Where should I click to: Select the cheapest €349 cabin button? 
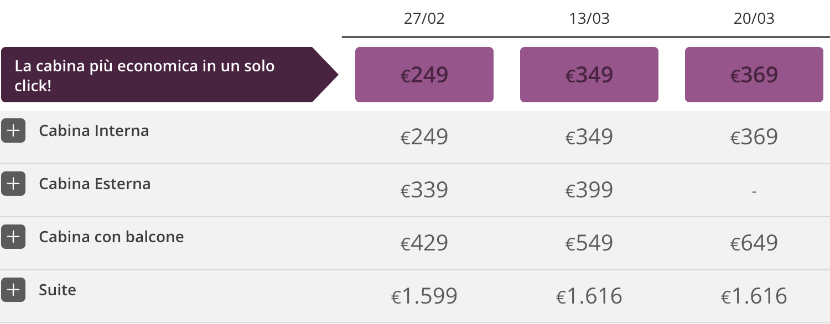pyautogui.click(x=589, y=75)
